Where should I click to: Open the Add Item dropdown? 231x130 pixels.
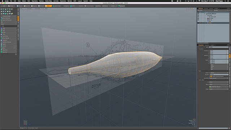tap(221, 10)
